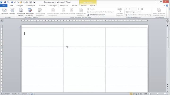Go to last record in preview

(142, 9)
